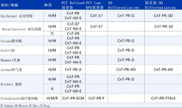The image size is (182, 108).
Task: Select the 2D Differentiation column header
Action: [x=123, y=5]
